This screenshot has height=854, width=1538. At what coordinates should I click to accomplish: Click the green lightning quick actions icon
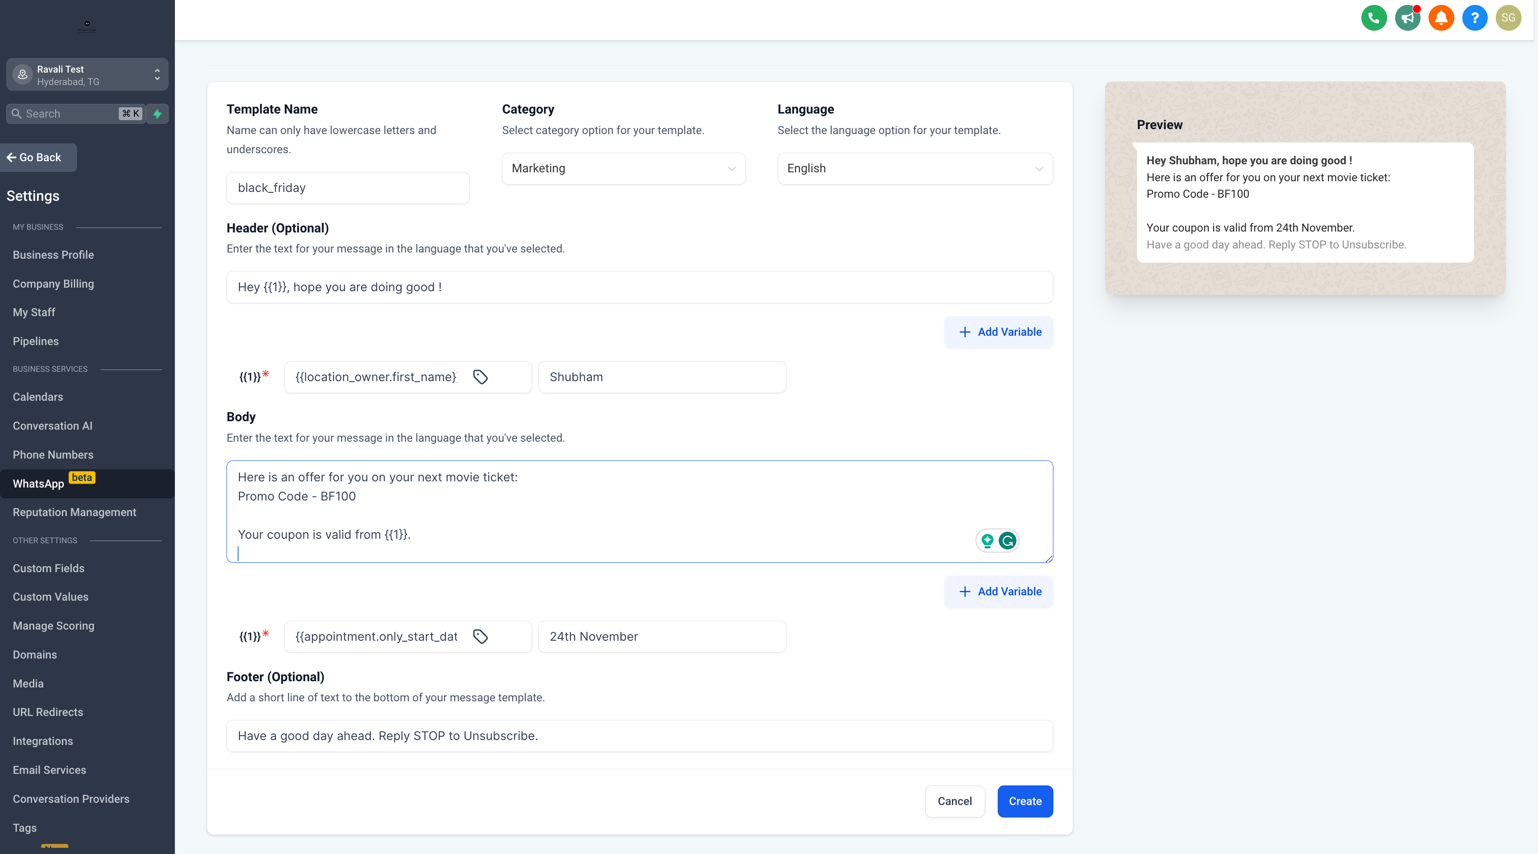click(x=158, y=114)
